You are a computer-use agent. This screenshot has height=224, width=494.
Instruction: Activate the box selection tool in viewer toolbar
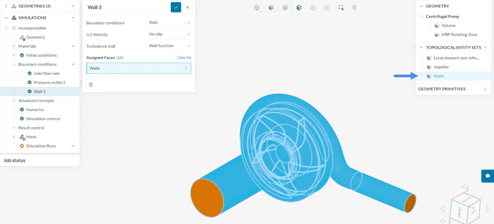[341, 8]
